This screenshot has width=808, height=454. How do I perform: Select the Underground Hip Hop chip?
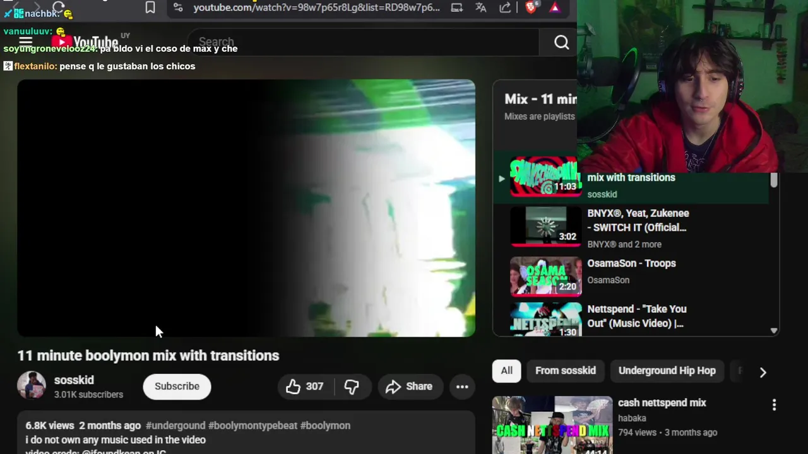667,371
